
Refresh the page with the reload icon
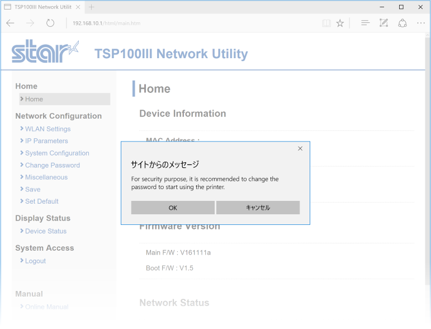click(x=50, y=23)
